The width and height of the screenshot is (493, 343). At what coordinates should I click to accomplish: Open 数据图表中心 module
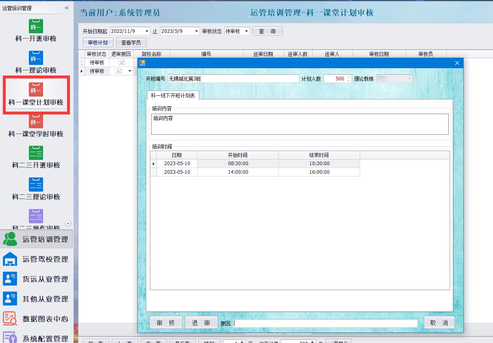pos(37,319)
